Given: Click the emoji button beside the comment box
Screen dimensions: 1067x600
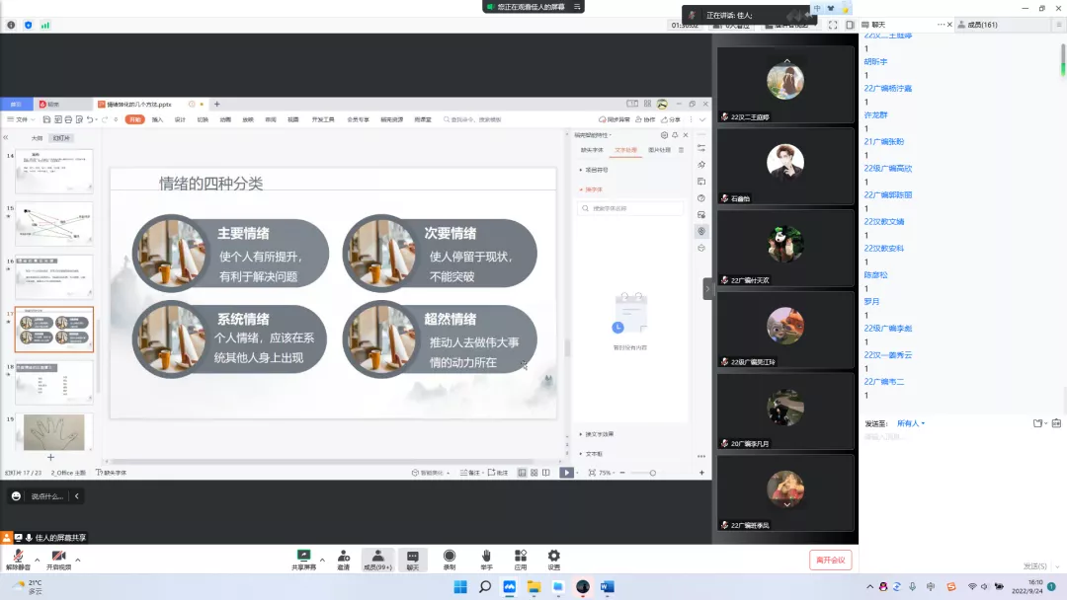Looking at the screenshot, I should coord(16,496).
